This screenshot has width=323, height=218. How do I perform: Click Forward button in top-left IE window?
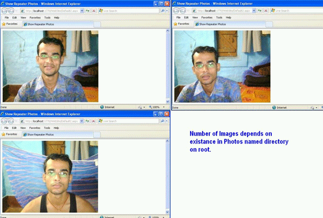coord(11,11)
